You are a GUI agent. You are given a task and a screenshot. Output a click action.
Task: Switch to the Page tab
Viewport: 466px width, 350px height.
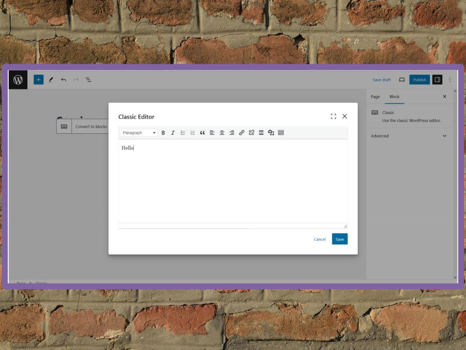point(375,97)
